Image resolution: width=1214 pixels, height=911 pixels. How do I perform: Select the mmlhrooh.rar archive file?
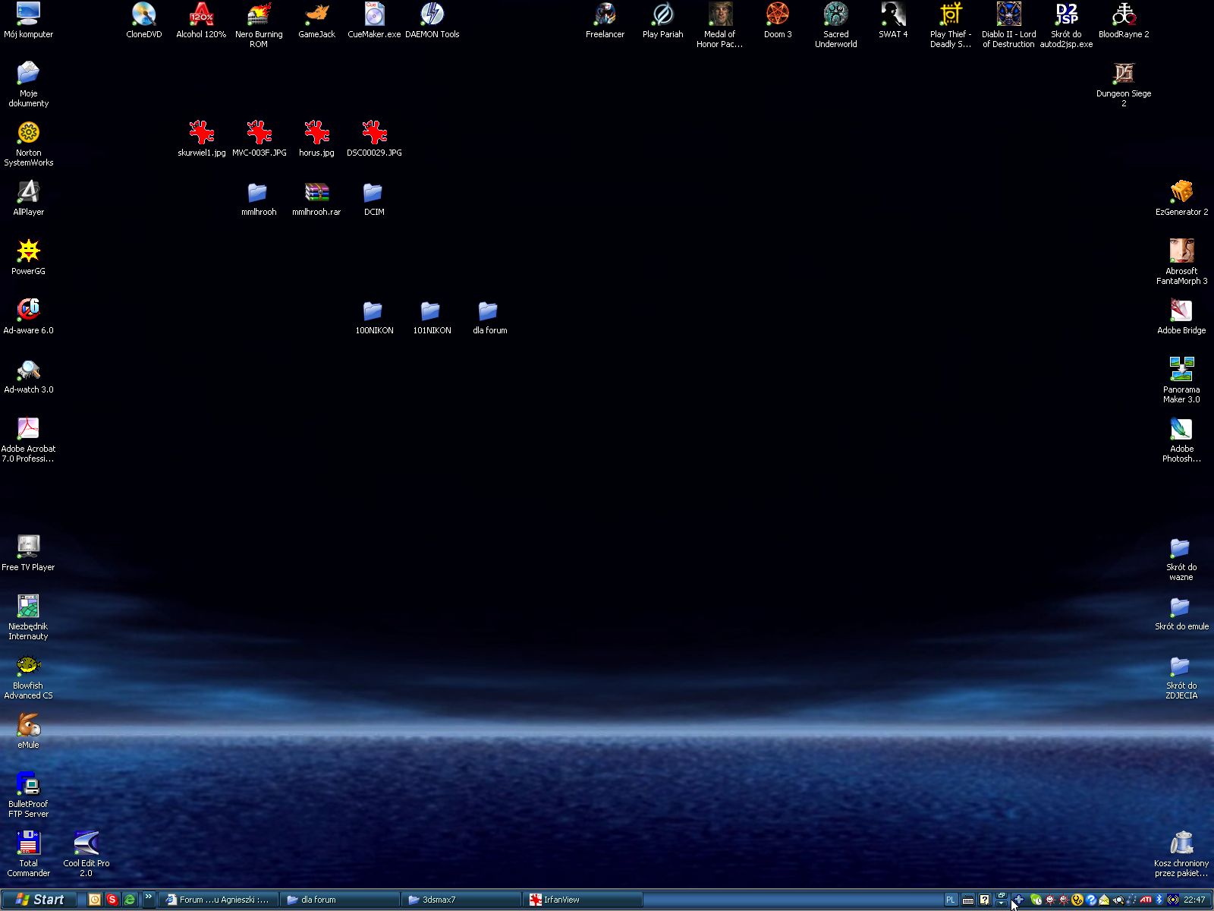tap(316, 193)
